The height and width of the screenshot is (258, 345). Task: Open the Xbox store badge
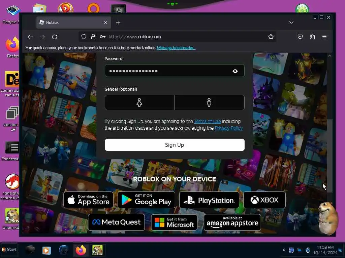(x=264, y=200)
